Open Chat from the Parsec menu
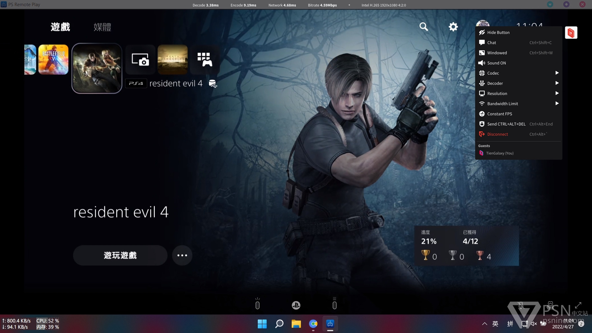The image size is (592, 333). 519,43
